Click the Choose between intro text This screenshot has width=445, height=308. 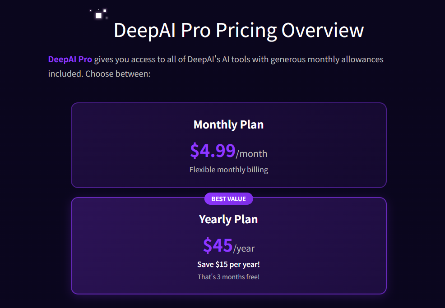117,73
